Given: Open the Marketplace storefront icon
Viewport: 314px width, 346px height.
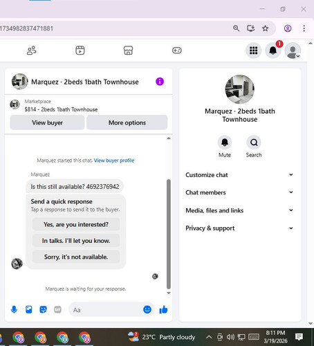Looking at the screenshot, I should click(128, 51).
